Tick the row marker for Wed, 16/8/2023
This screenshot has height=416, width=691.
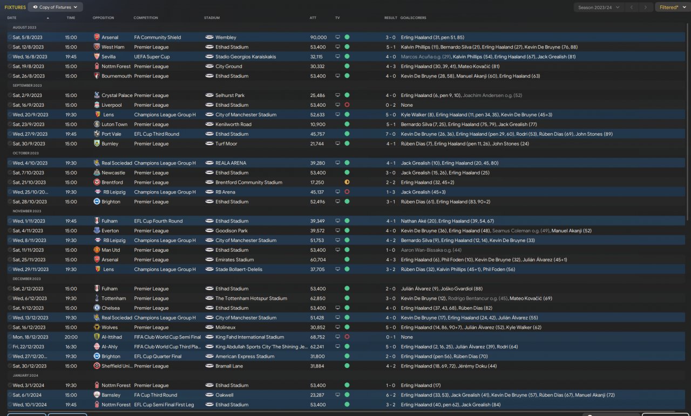pyautogui.click(x=10, y=57)
